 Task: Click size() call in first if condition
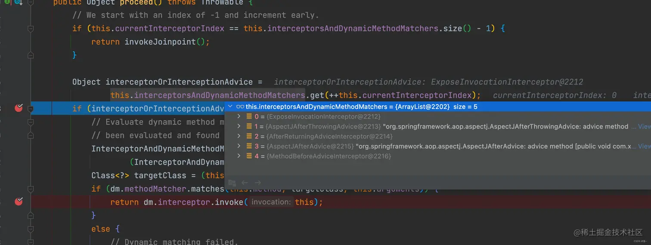coord(457,28)
